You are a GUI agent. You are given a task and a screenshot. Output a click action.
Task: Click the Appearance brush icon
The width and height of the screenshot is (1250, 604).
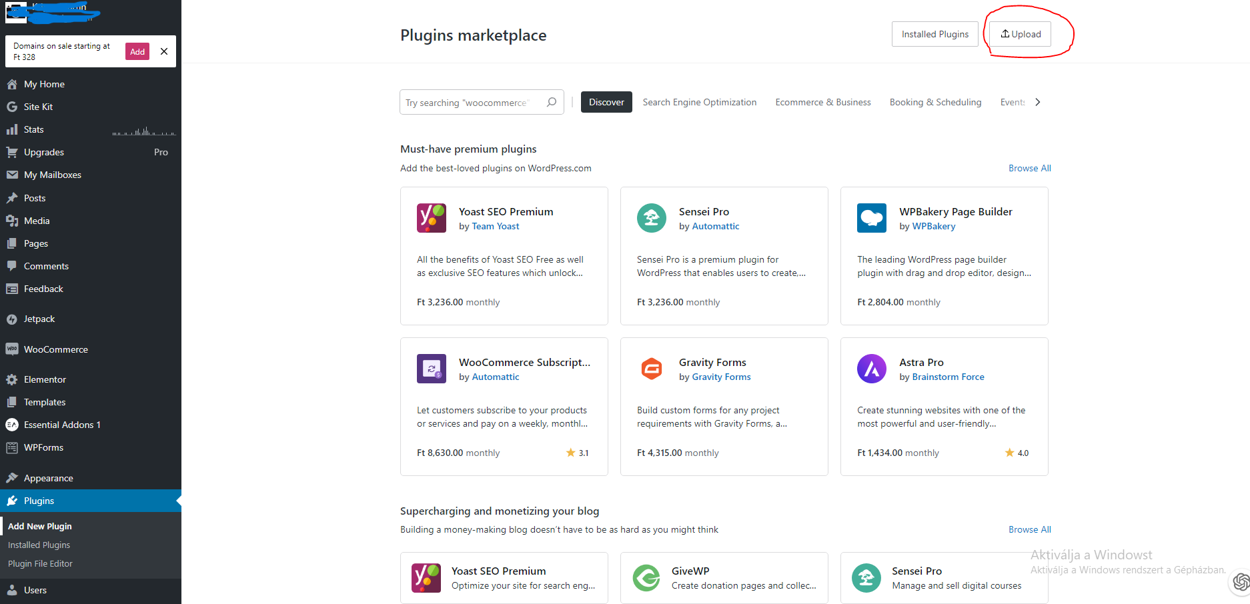pyautogui.click(x=12, y=478)
